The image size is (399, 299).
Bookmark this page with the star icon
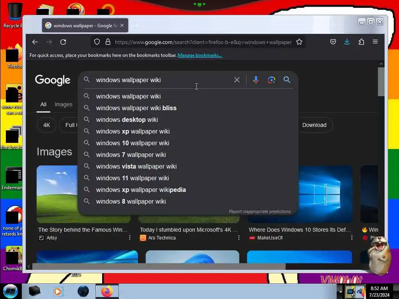(299, 42)
